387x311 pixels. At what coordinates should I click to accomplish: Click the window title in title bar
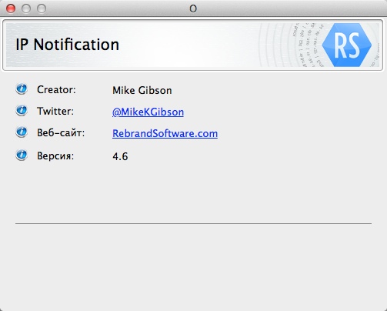tap(193, 8)
